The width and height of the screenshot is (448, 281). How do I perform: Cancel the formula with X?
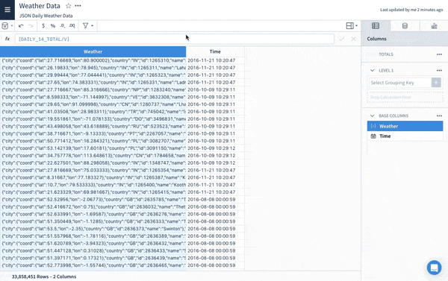click(353, 39)
